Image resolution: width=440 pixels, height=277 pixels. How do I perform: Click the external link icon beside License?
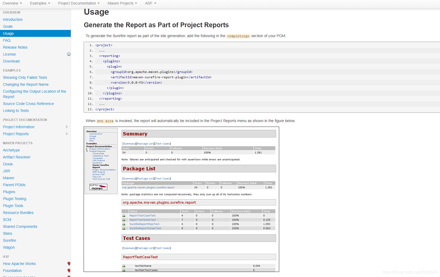pyautogui.click(x=69, y=54)
